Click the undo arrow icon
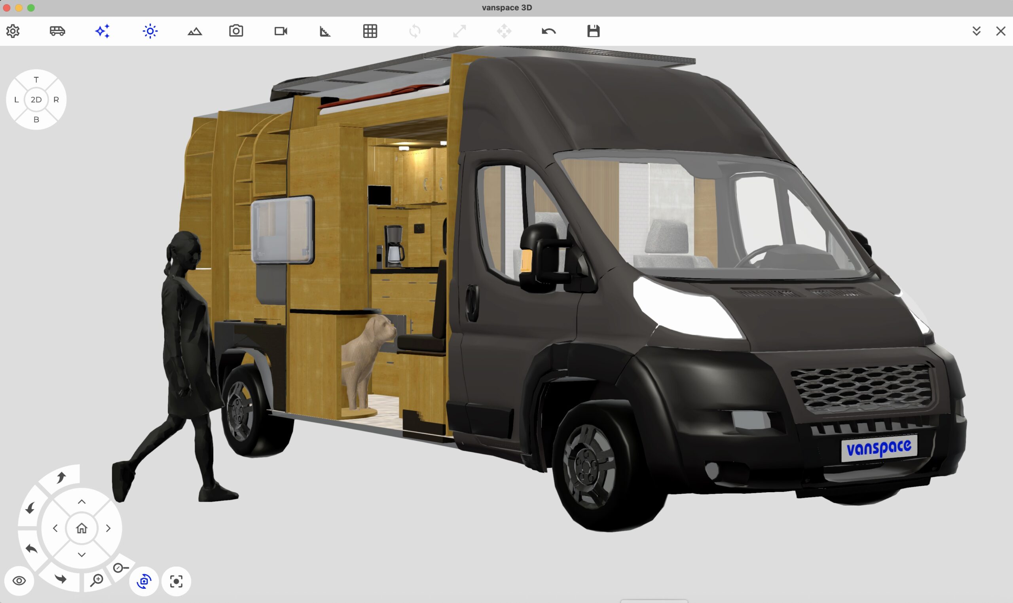This screenshot has height=603, width=1013. (x=548, y=31)
